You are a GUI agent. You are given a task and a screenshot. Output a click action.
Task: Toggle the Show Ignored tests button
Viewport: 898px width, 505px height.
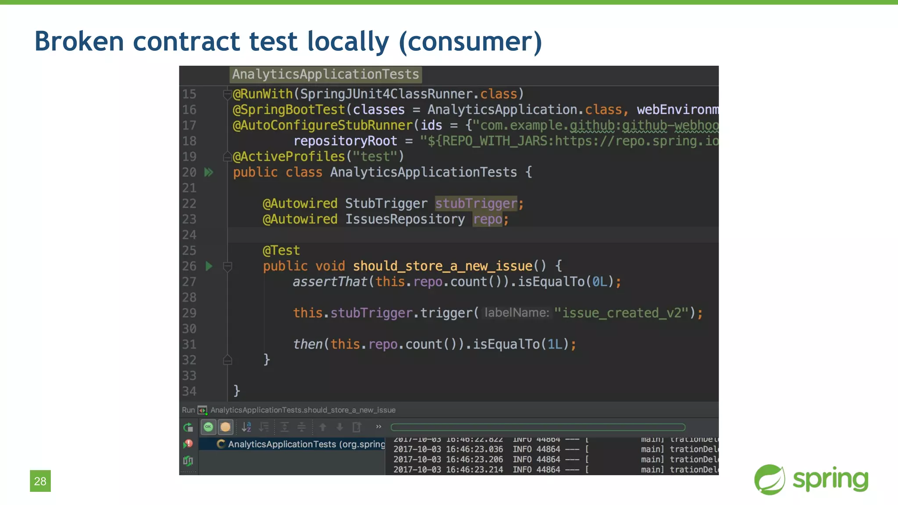[x=225, y=427]
